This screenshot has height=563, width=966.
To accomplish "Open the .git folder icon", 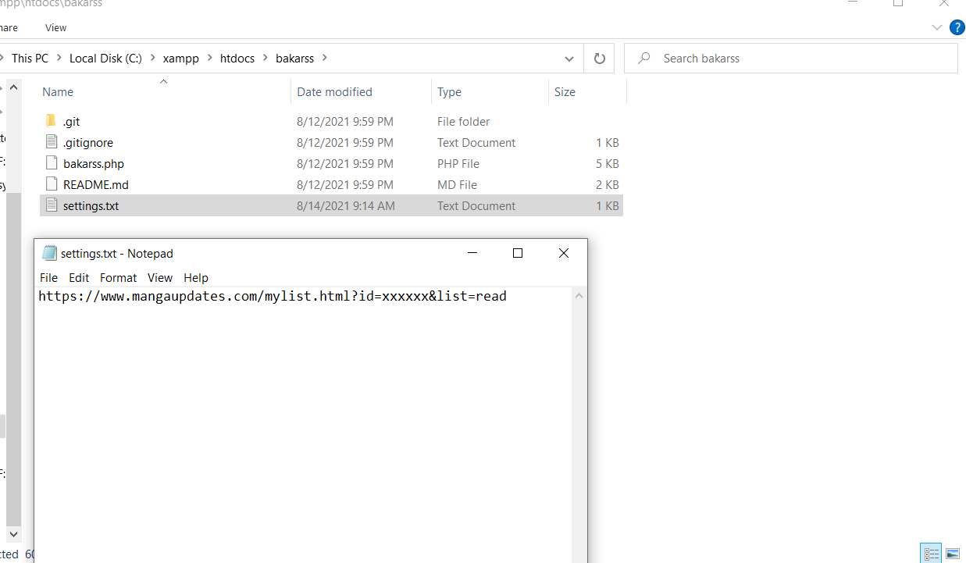I will [51, 121].
